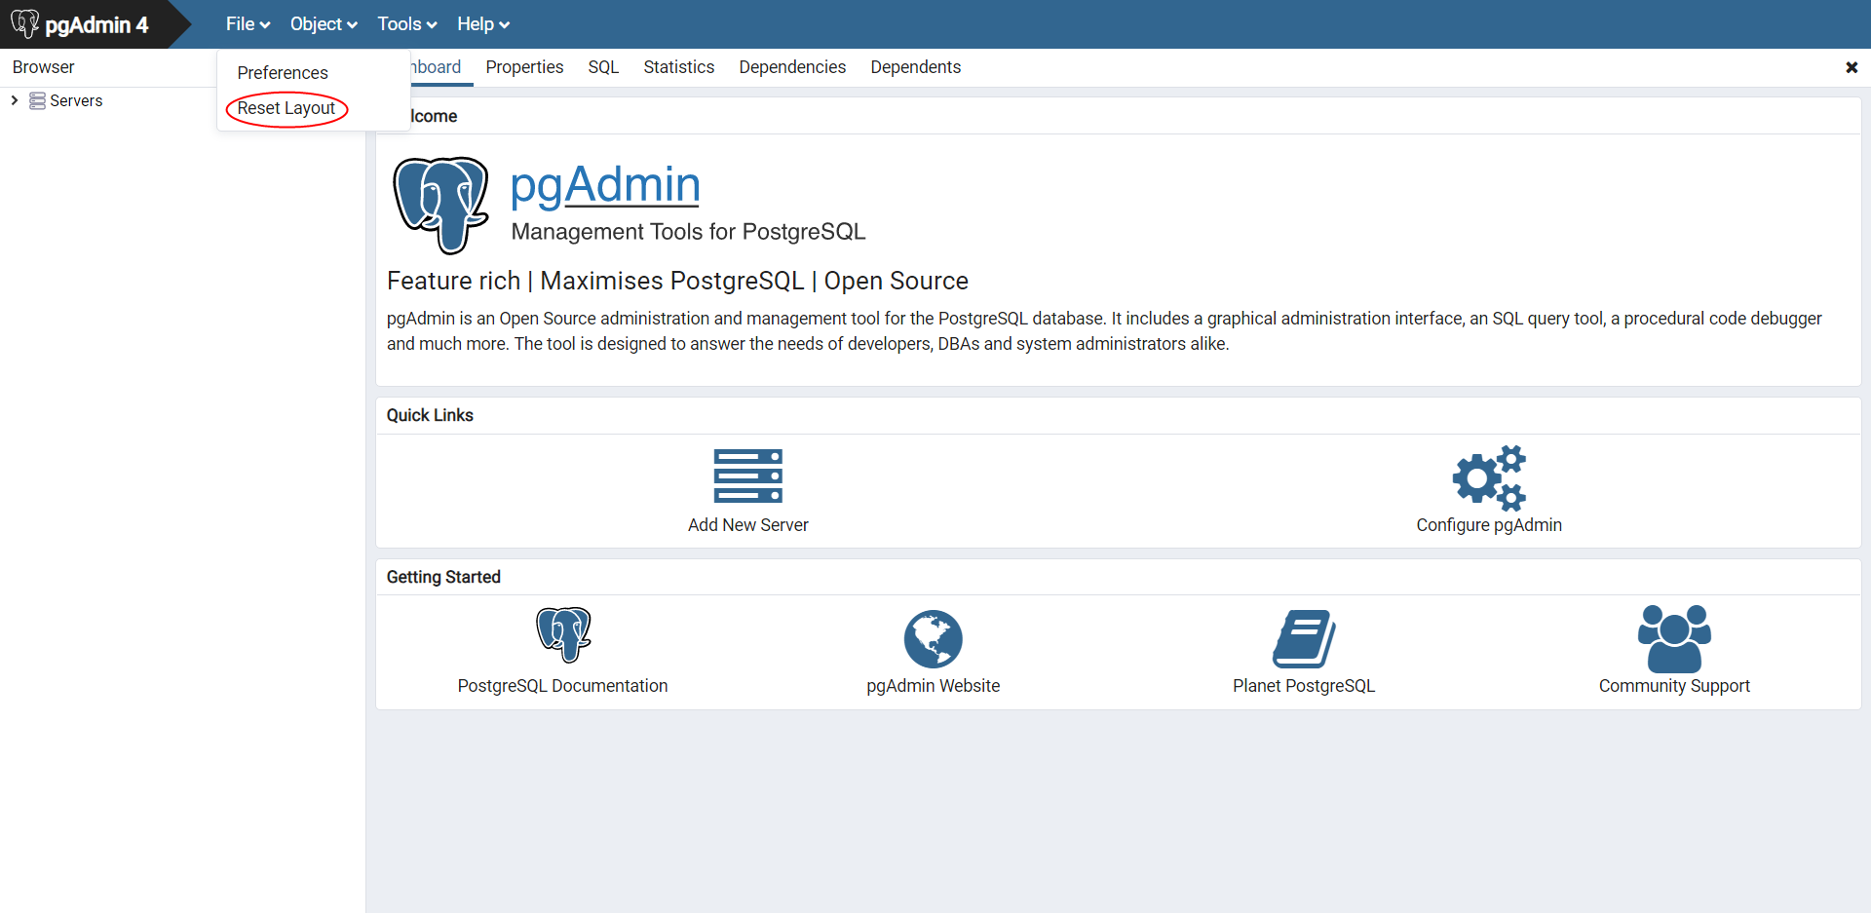Open the Tools menu dropdown
Screen dimensions: 1871x913
click(407, 24)
